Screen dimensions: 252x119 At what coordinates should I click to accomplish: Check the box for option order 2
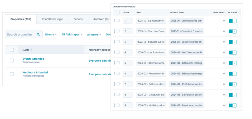[x=118, y=31]
